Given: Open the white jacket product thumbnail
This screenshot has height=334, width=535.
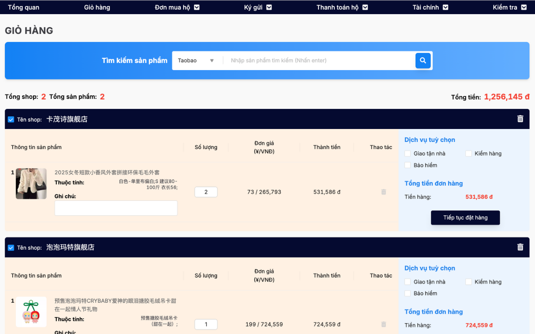Looking at the screenshot, I should tap(31, 184).
